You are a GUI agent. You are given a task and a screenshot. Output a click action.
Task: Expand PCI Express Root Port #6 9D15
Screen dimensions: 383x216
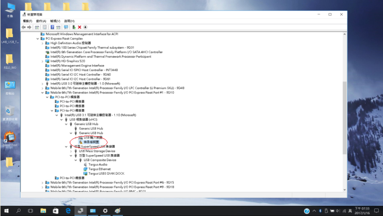click(42, 183)
